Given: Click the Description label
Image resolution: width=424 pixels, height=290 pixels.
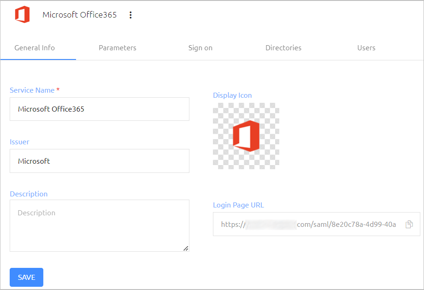Looking at the screenshot, I should coord(29,194).
